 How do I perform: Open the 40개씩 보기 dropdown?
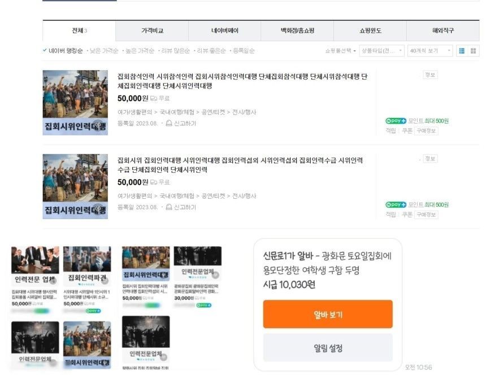click(x=430, y=51)
